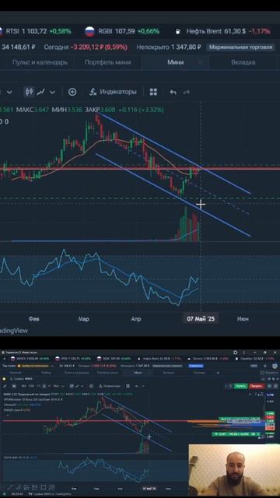The width and height of the screenshot is (280, 498).
Task: Click the Нефть Brent ticker
Action: 223,31
